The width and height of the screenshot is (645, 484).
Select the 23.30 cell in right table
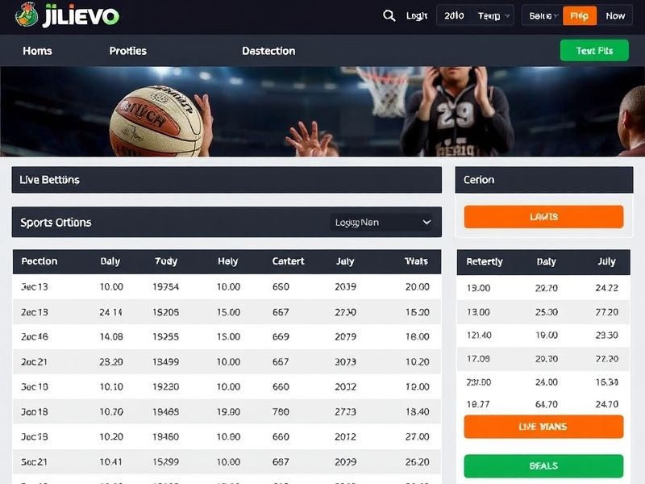pyautogui.click(x=607, y=335)
